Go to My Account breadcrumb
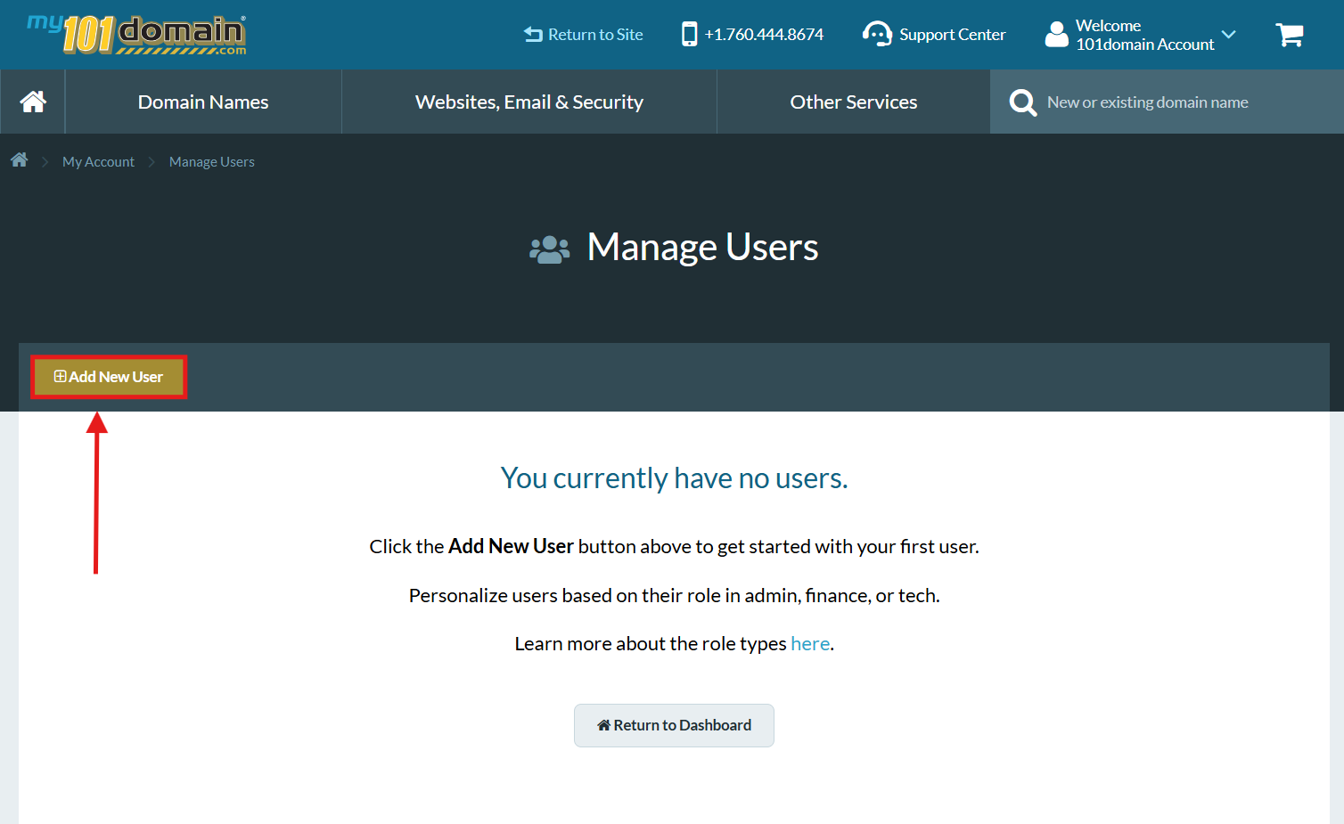 coord(98,161)
